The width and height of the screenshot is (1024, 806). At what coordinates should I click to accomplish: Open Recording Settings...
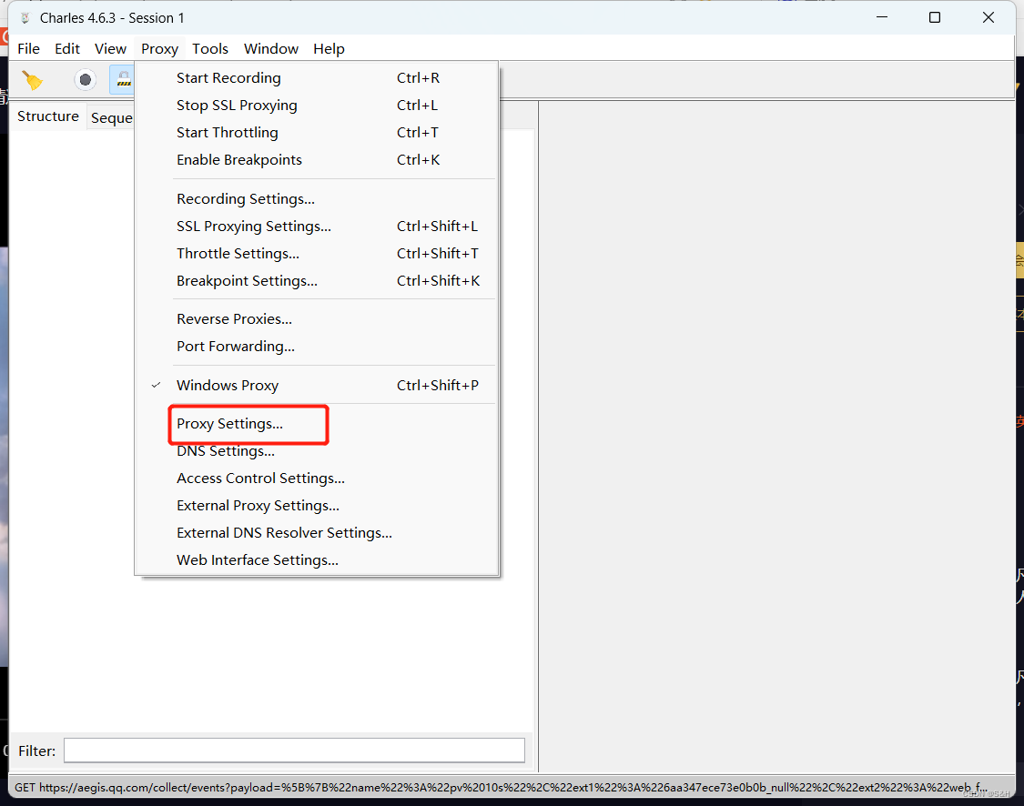click(317, 199)
